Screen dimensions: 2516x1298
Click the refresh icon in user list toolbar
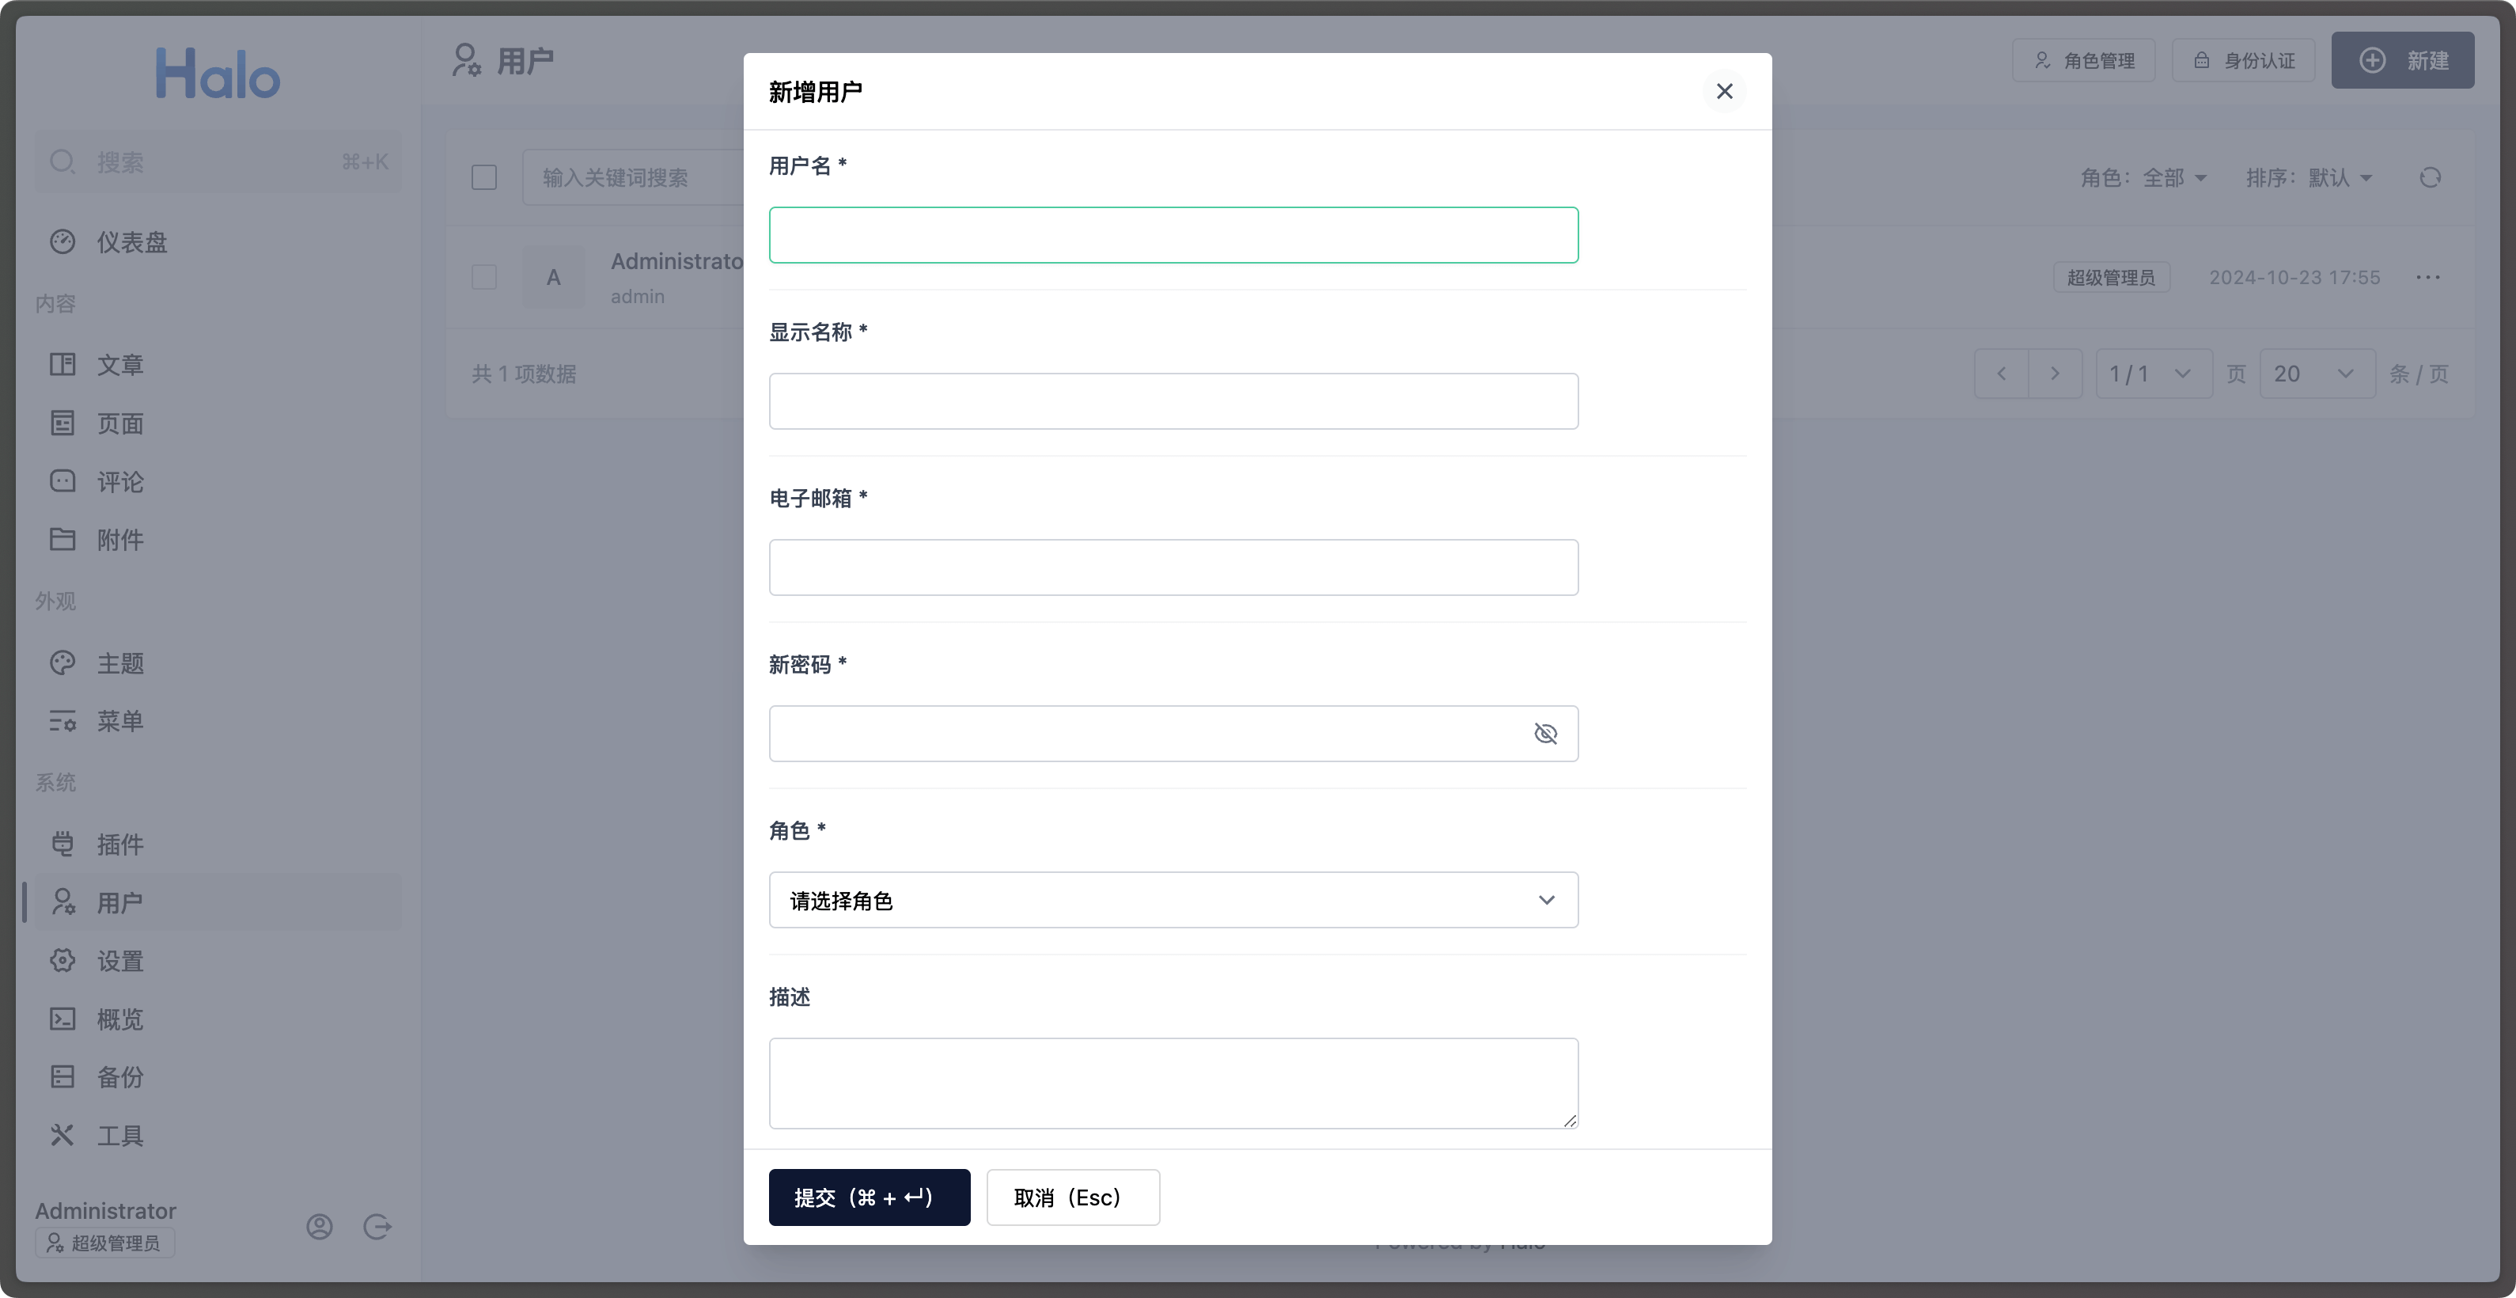[2430, 178]
